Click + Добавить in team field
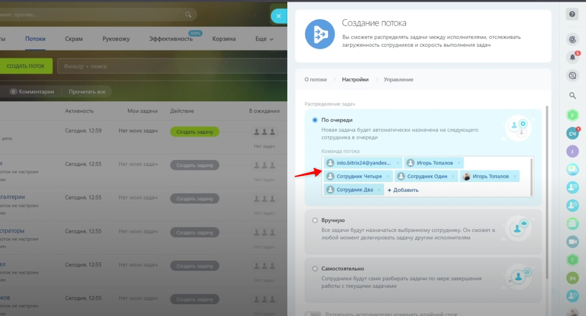This screenshot has height=316, width=586. coord(403,190)
